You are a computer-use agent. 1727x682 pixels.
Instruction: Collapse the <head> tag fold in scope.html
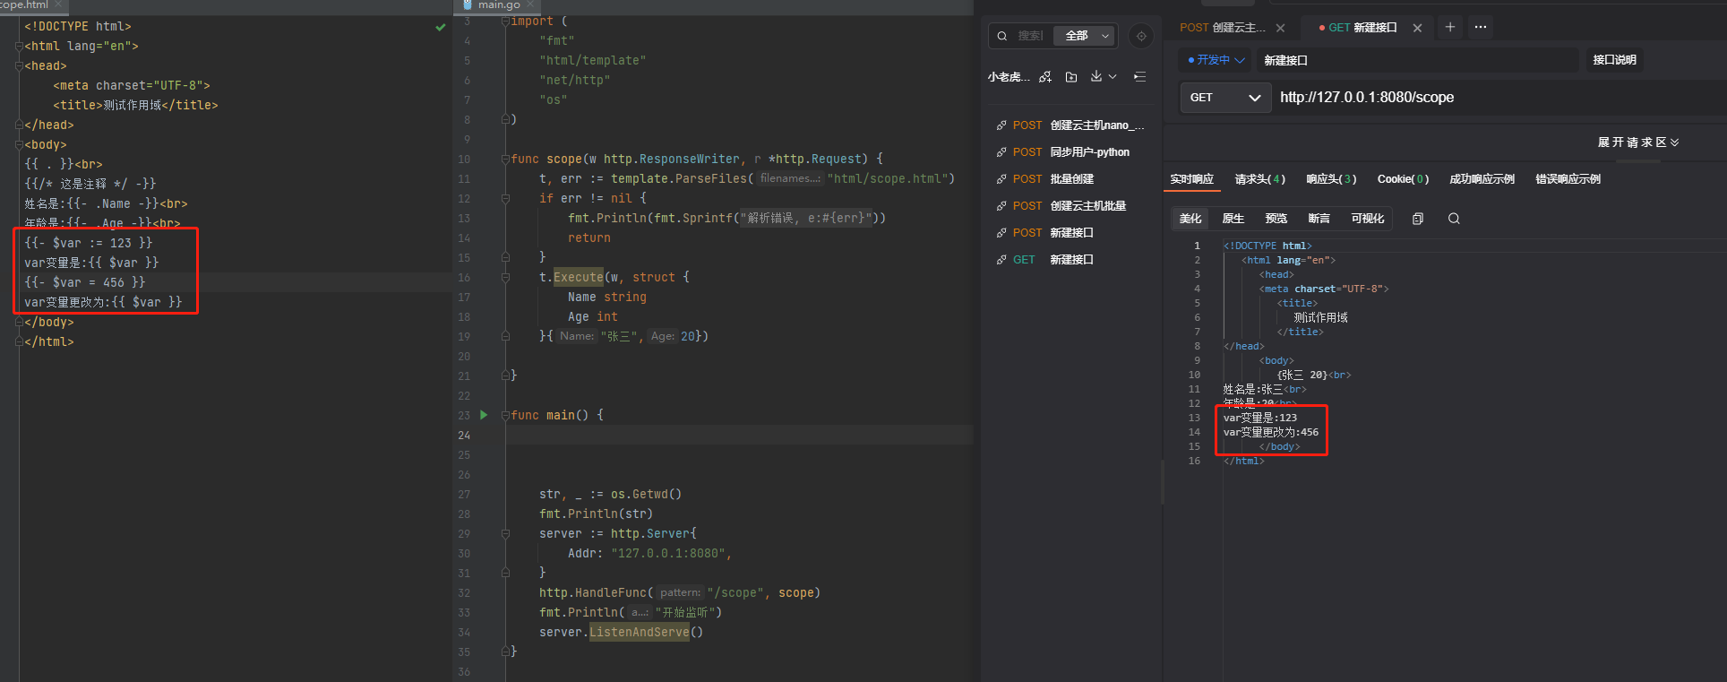click(x=19, y=66)
